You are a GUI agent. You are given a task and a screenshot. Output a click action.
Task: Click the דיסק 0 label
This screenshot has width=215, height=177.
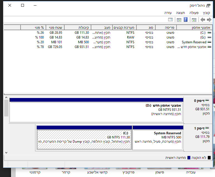pyautogui.click(x=199, y=101)
